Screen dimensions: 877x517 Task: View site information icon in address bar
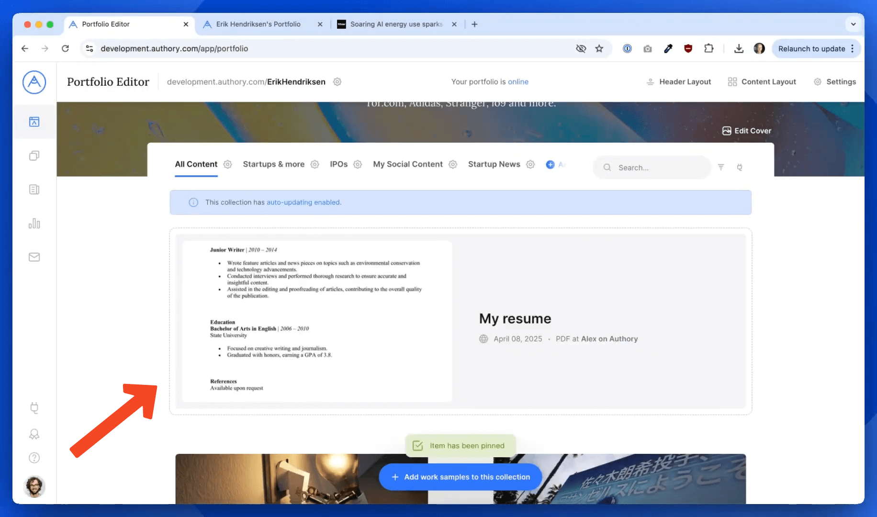[x=89, y=48]
